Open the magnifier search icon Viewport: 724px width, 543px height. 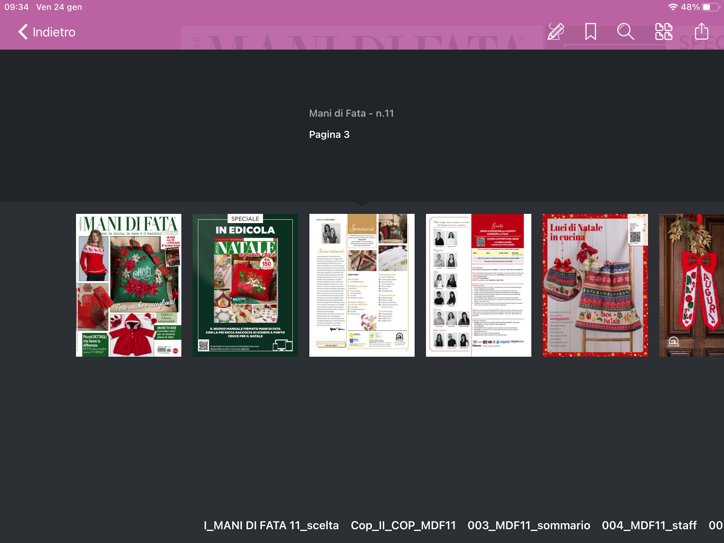click(x=625, y=32)
